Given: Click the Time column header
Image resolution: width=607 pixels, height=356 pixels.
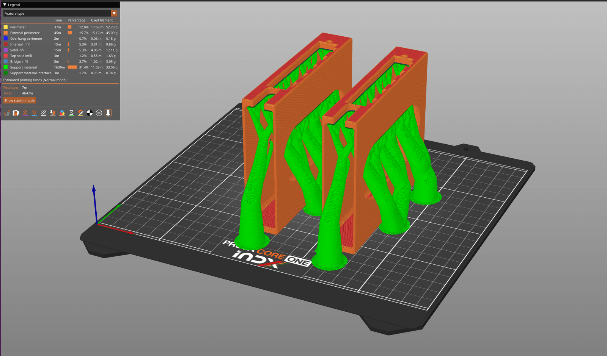Looking at the screenshot, I should (58, 20).
